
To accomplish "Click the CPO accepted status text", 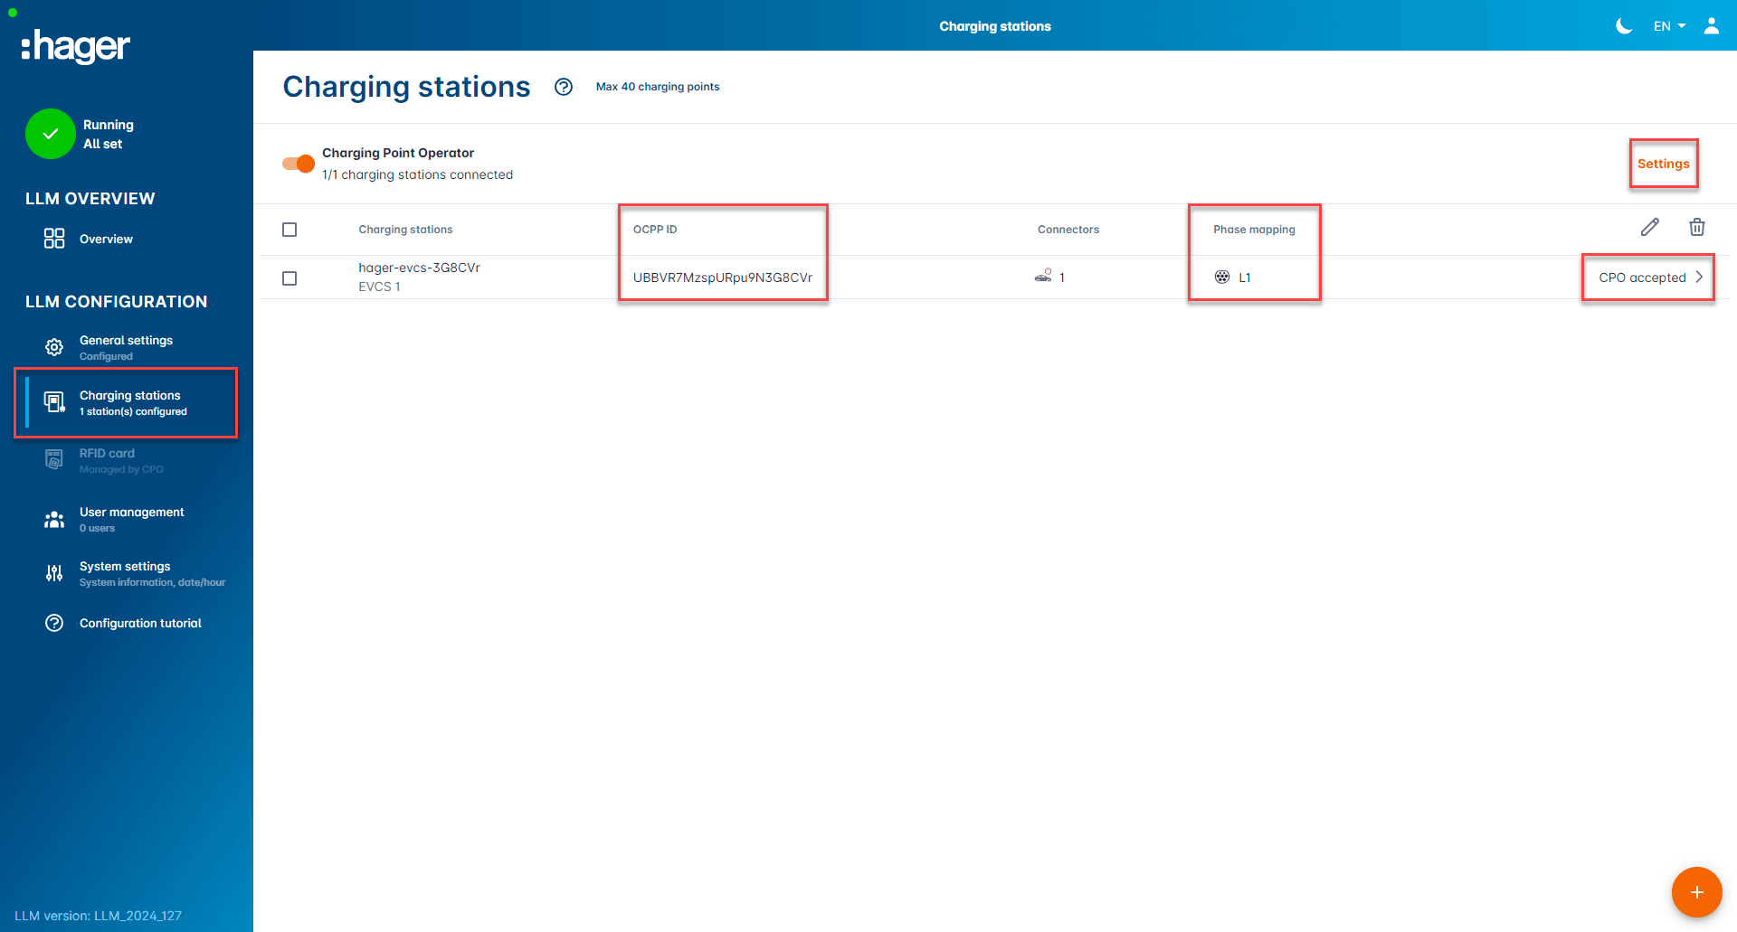I will pos(1642,278).
